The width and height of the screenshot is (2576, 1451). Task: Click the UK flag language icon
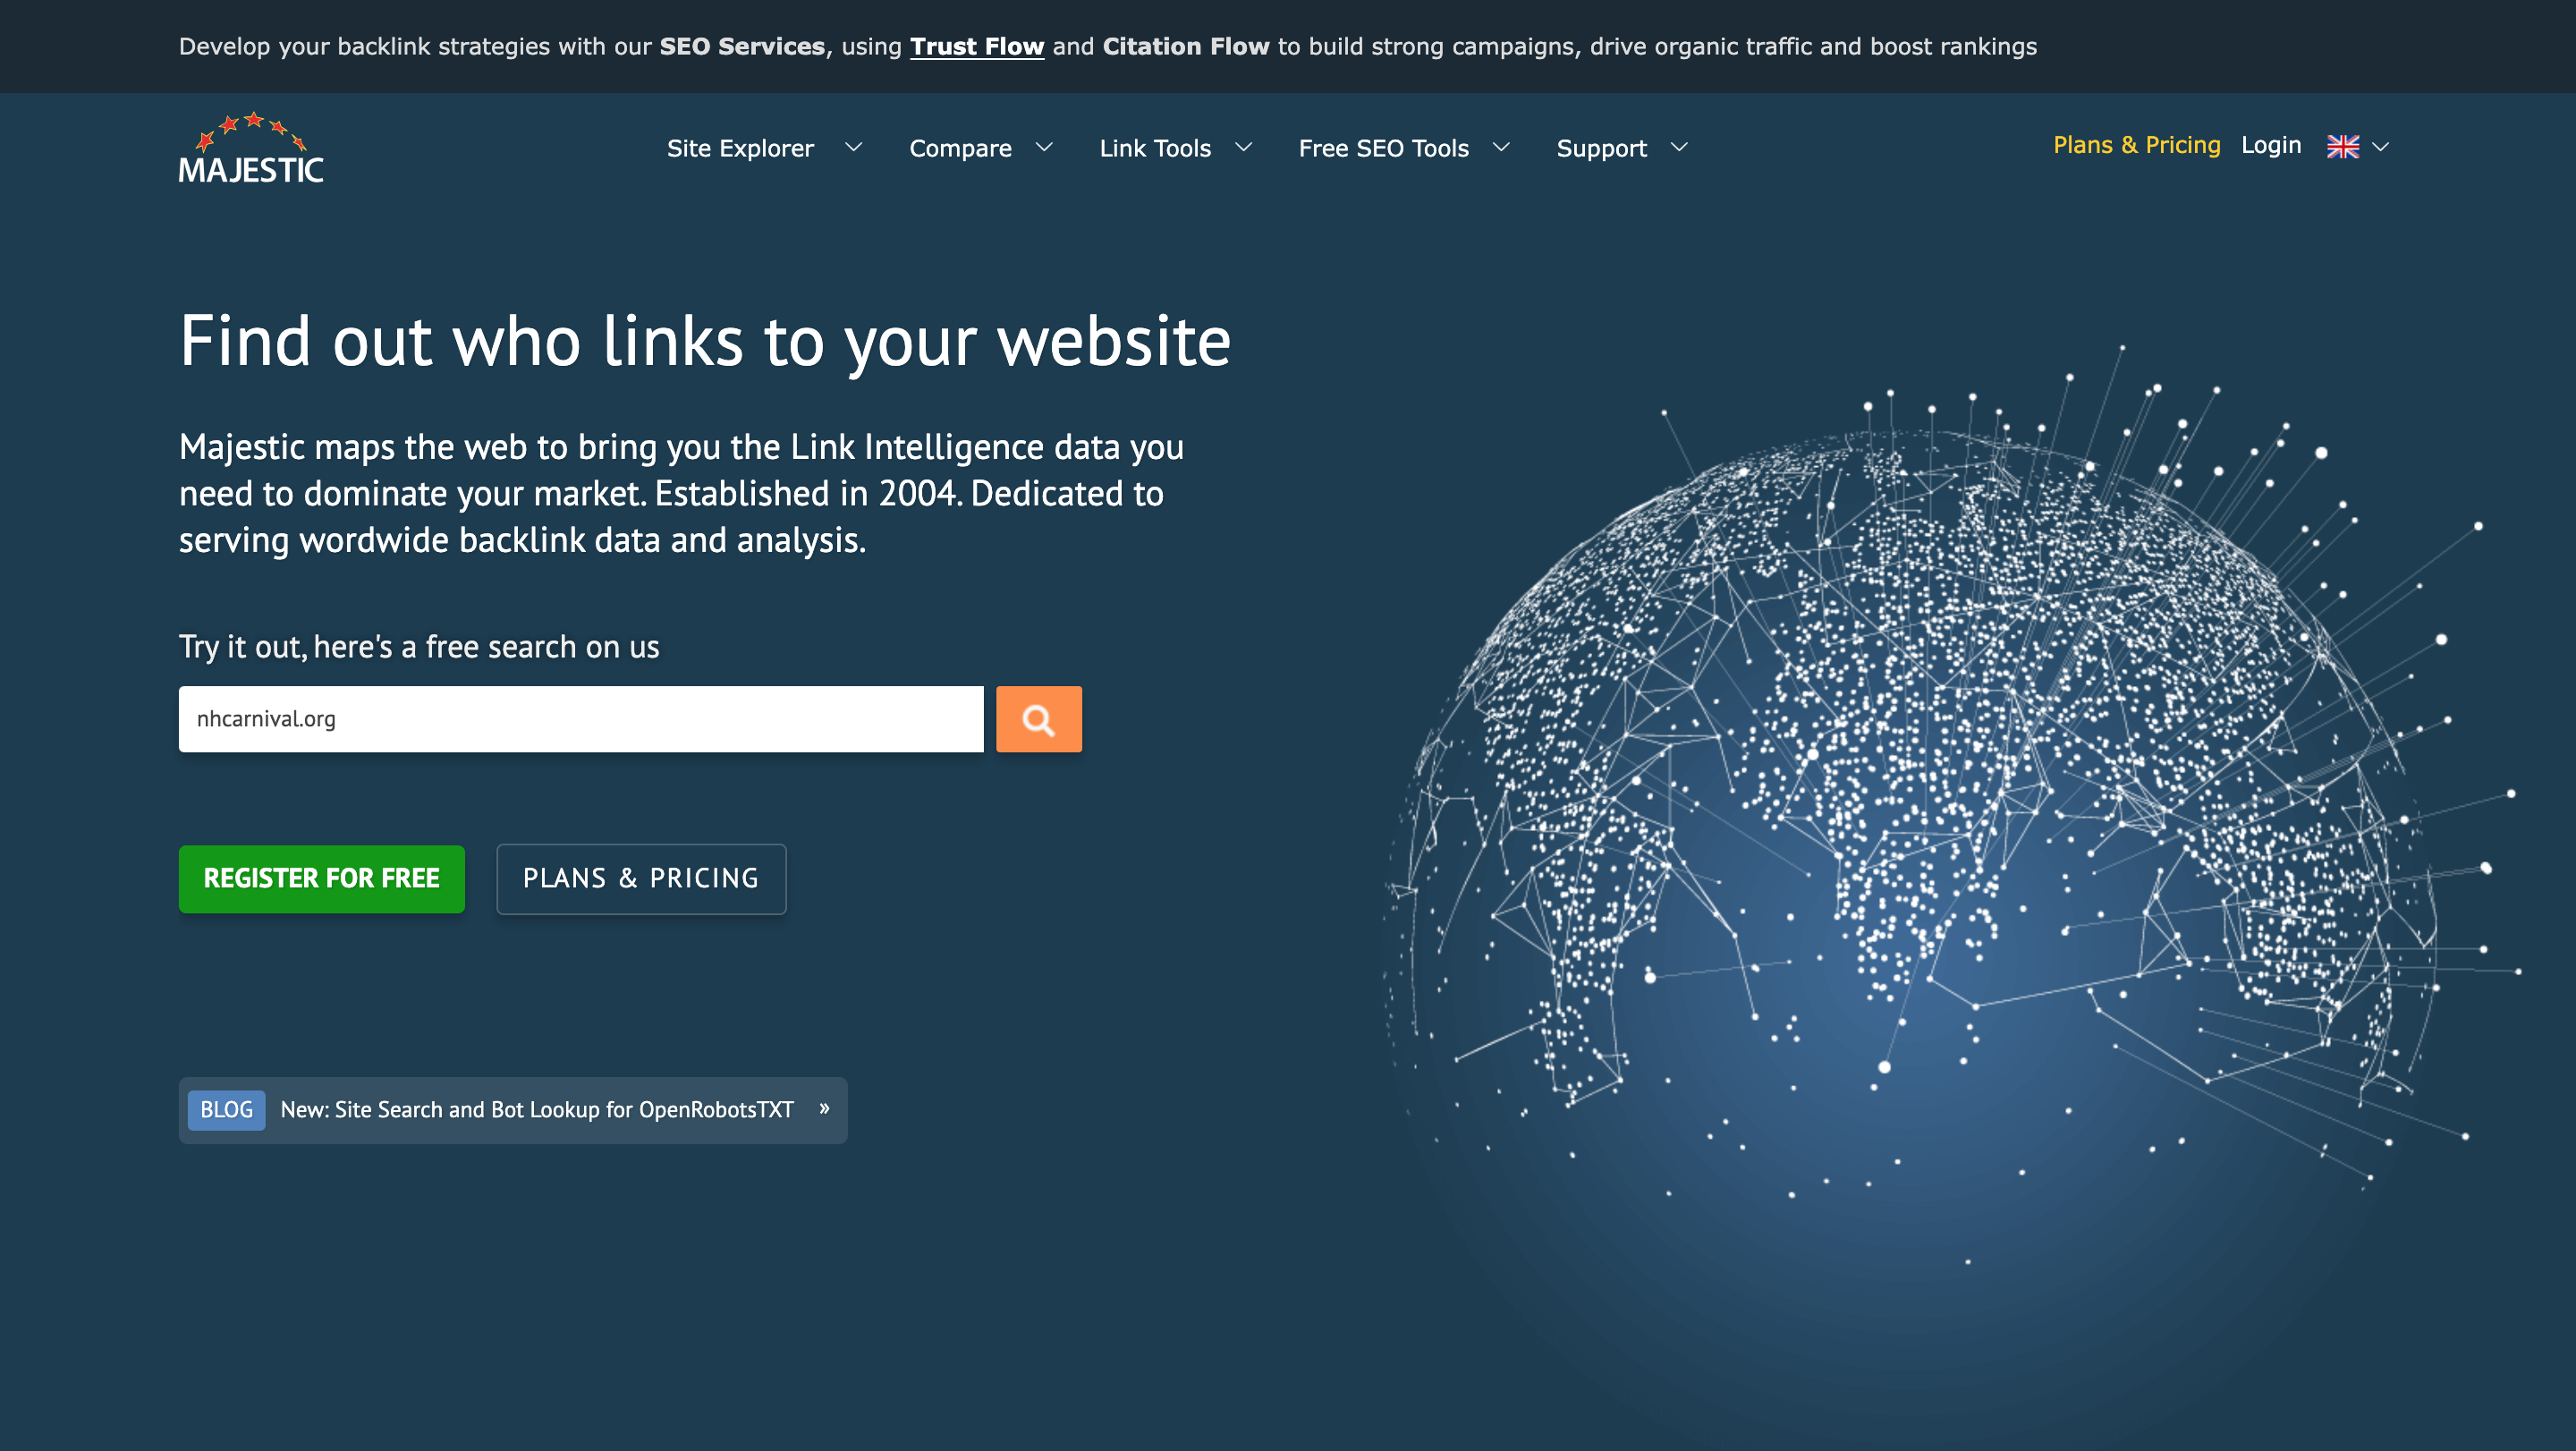coord(2342,147)
